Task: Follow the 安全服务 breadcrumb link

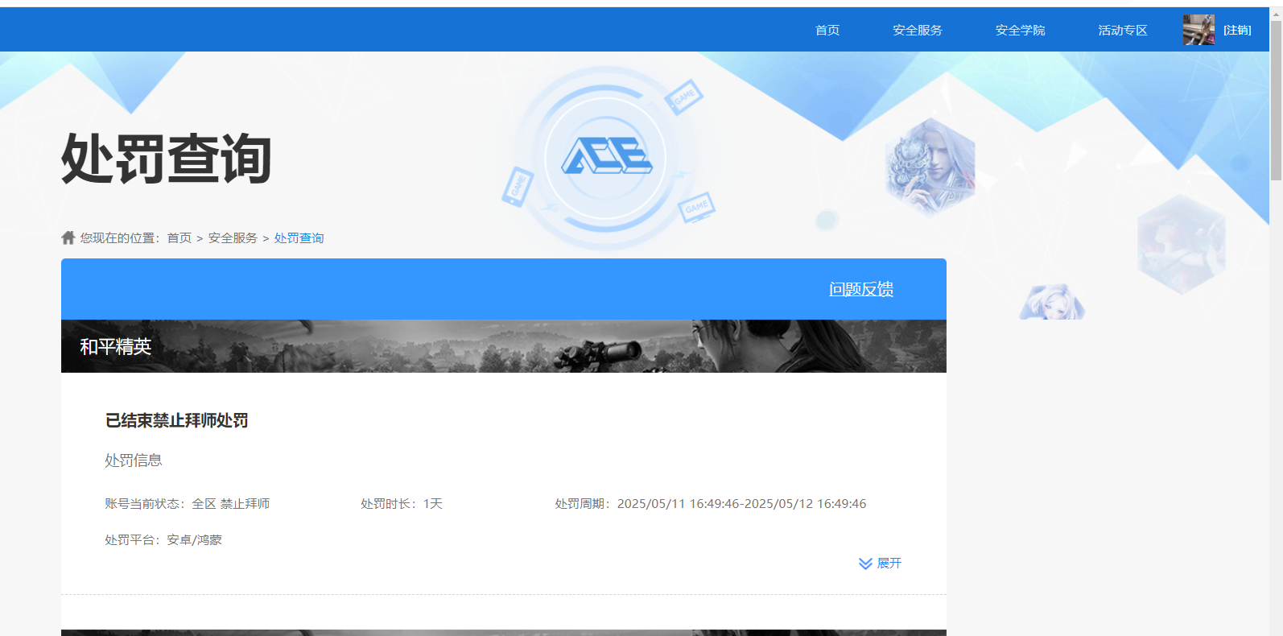Action: (x=233, y=238)
